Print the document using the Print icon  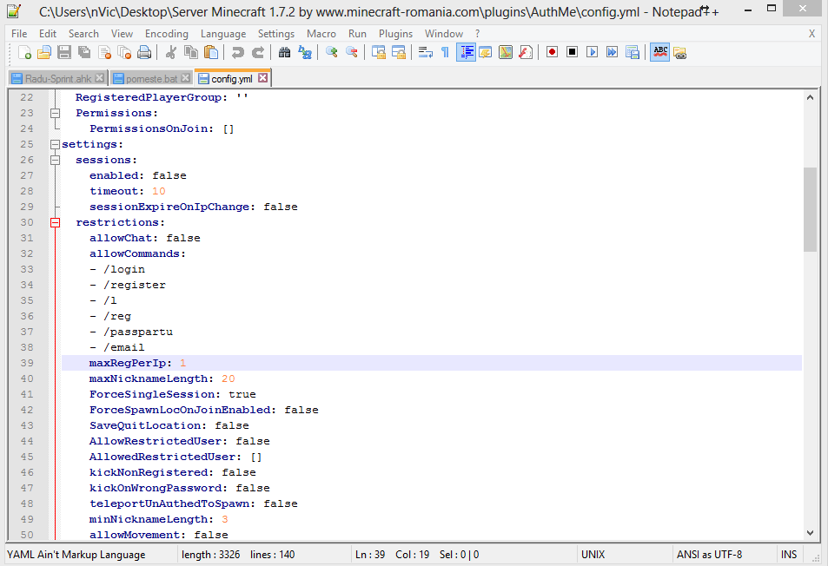144,52
